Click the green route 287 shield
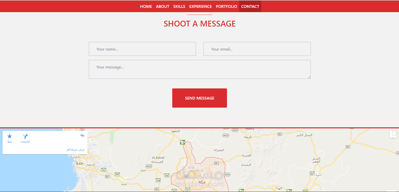399x192 pixels. pyautogui.click(x=312, y=174)
